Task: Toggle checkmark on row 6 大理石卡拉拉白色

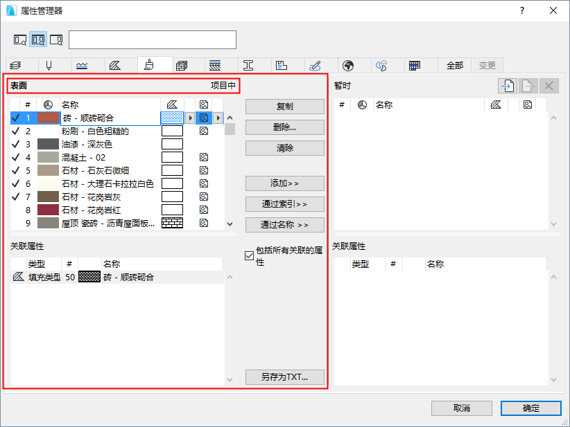Action: pos(16,183)
